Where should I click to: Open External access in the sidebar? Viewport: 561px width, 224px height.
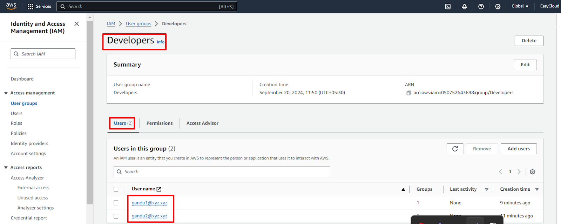point(33,188)
